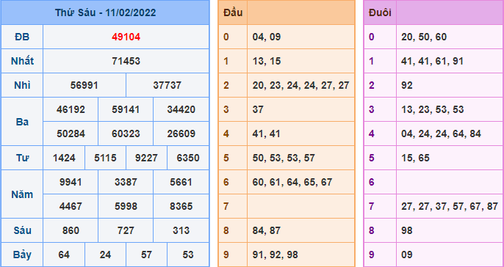Select the Bảy prize number 57

pos(146,255)
